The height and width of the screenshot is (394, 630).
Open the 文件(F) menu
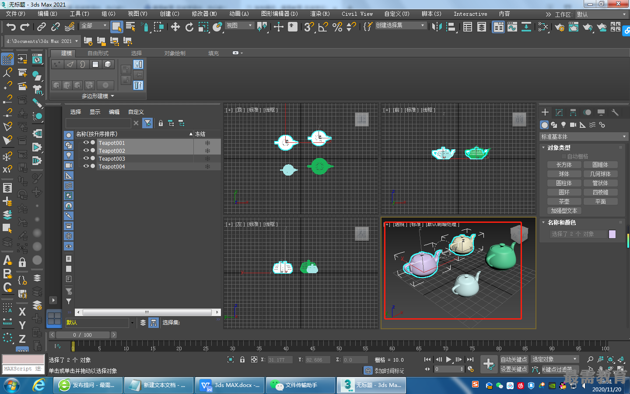tap(16, 14)
